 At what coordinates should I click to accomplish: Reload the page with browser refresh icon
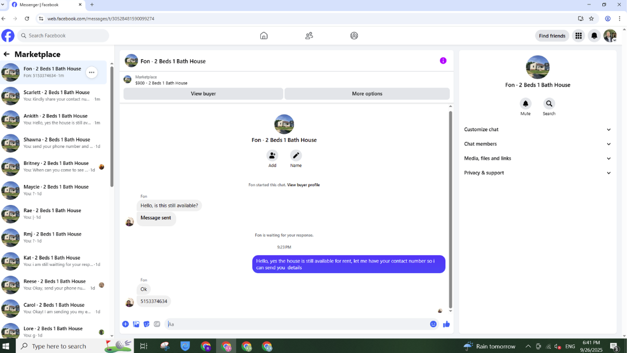pyautogui.click(x=27, y=18)
